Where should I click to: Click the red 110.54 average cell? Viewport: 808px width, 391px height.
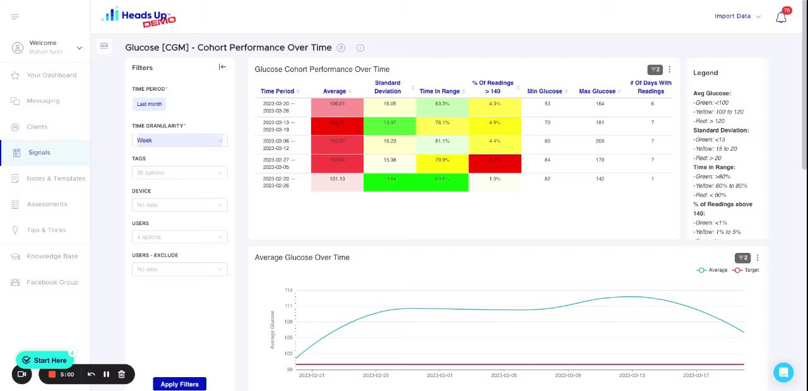337,164
